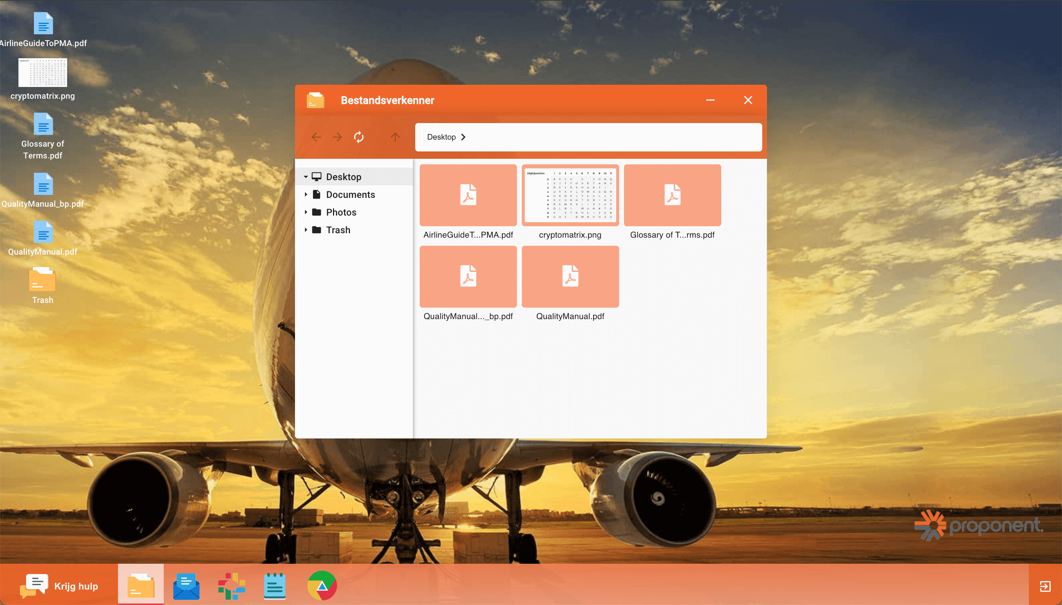
Task: Expand the Trash item in the sidebar
Action: tap(306, 230)
